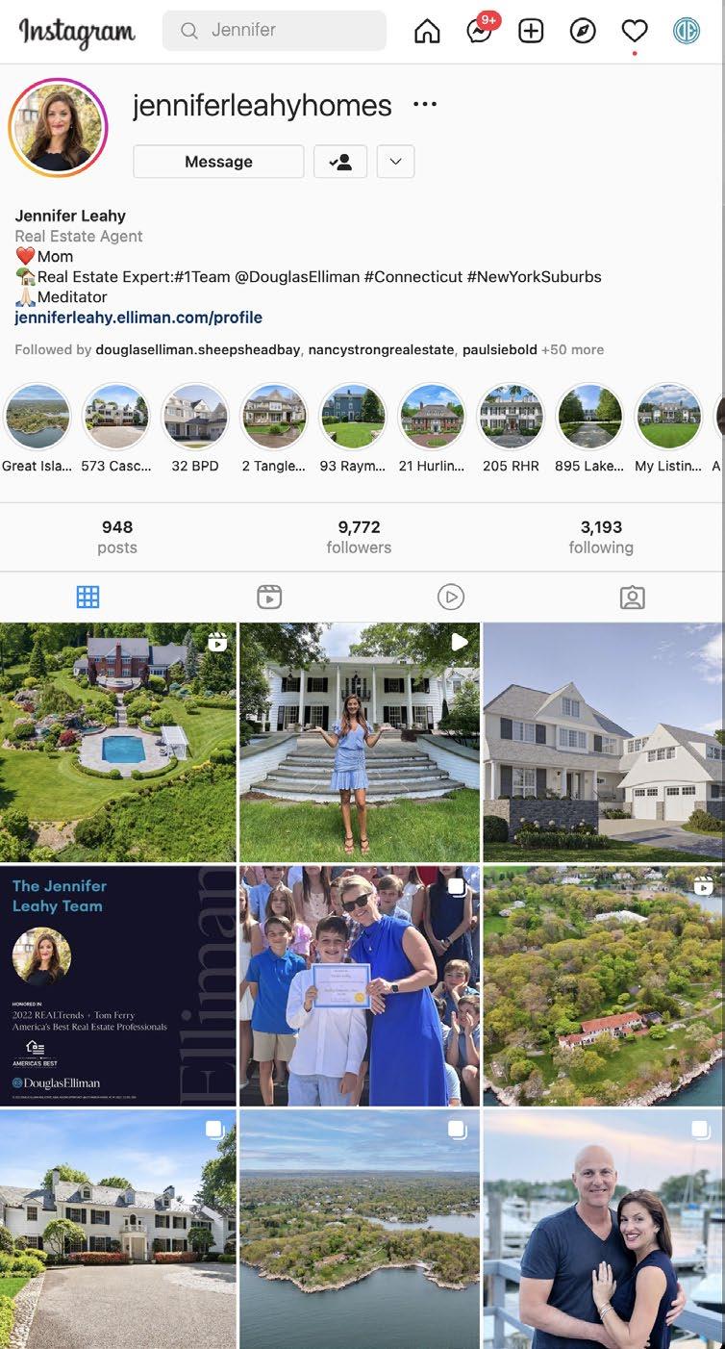View the 9,772 followers list
This screenshot has width=725, height=1349.
tap(359, 537)
